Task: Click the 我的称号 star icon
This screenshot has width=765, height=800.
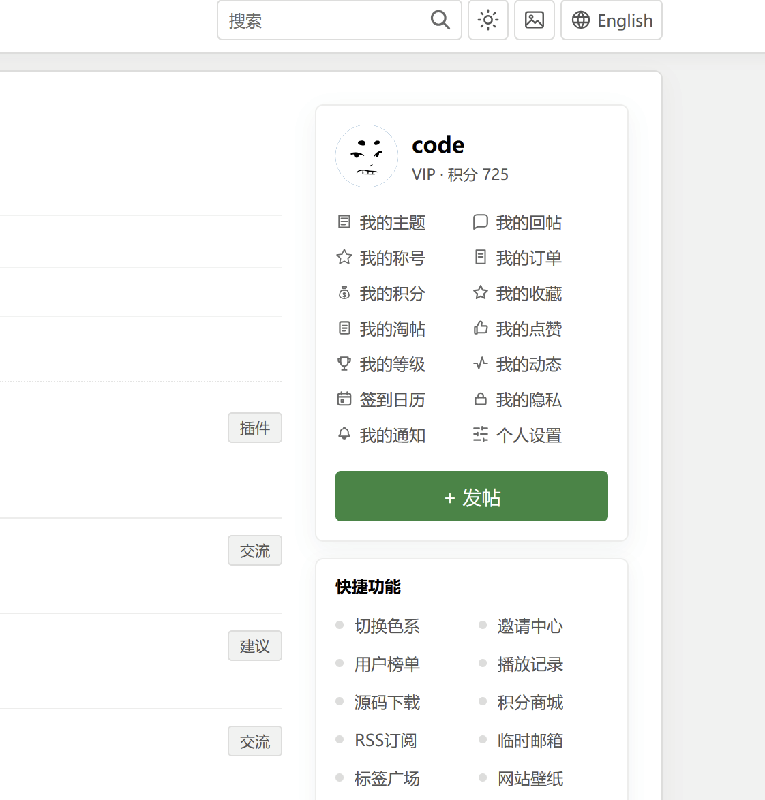Action: [x=344, y=257]
